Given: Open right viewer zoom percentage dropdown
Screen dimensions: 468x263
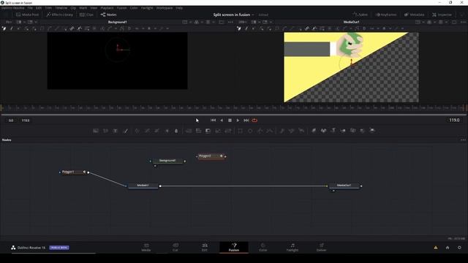Looking at the screenshot, I should coord(243,22).
